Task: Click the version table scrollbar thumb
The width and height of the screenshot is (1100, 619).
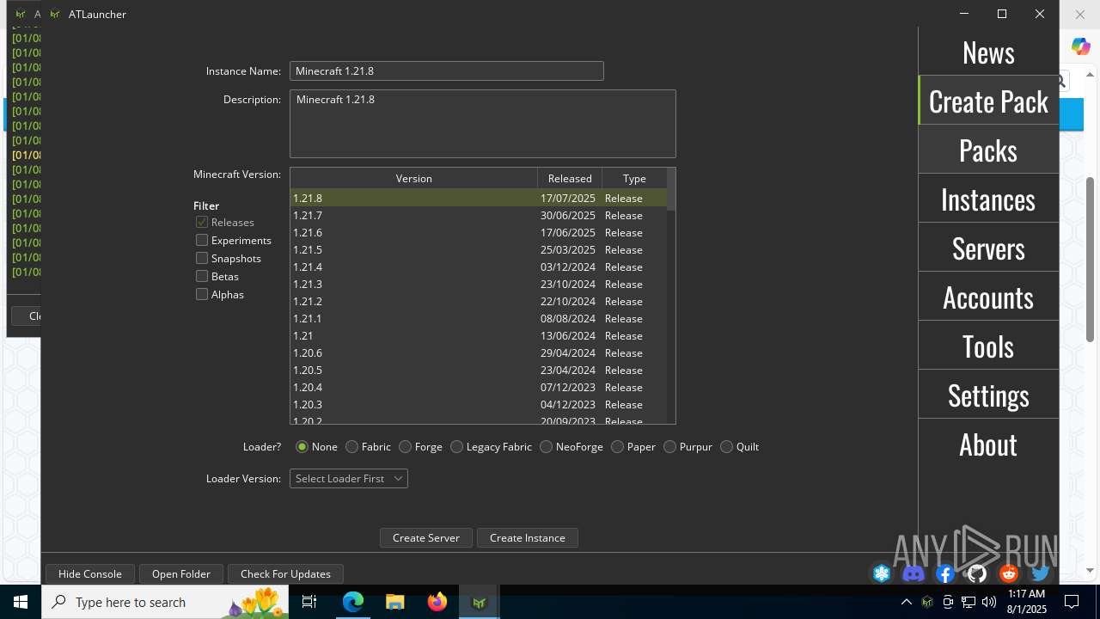Action: coord(671,189)
